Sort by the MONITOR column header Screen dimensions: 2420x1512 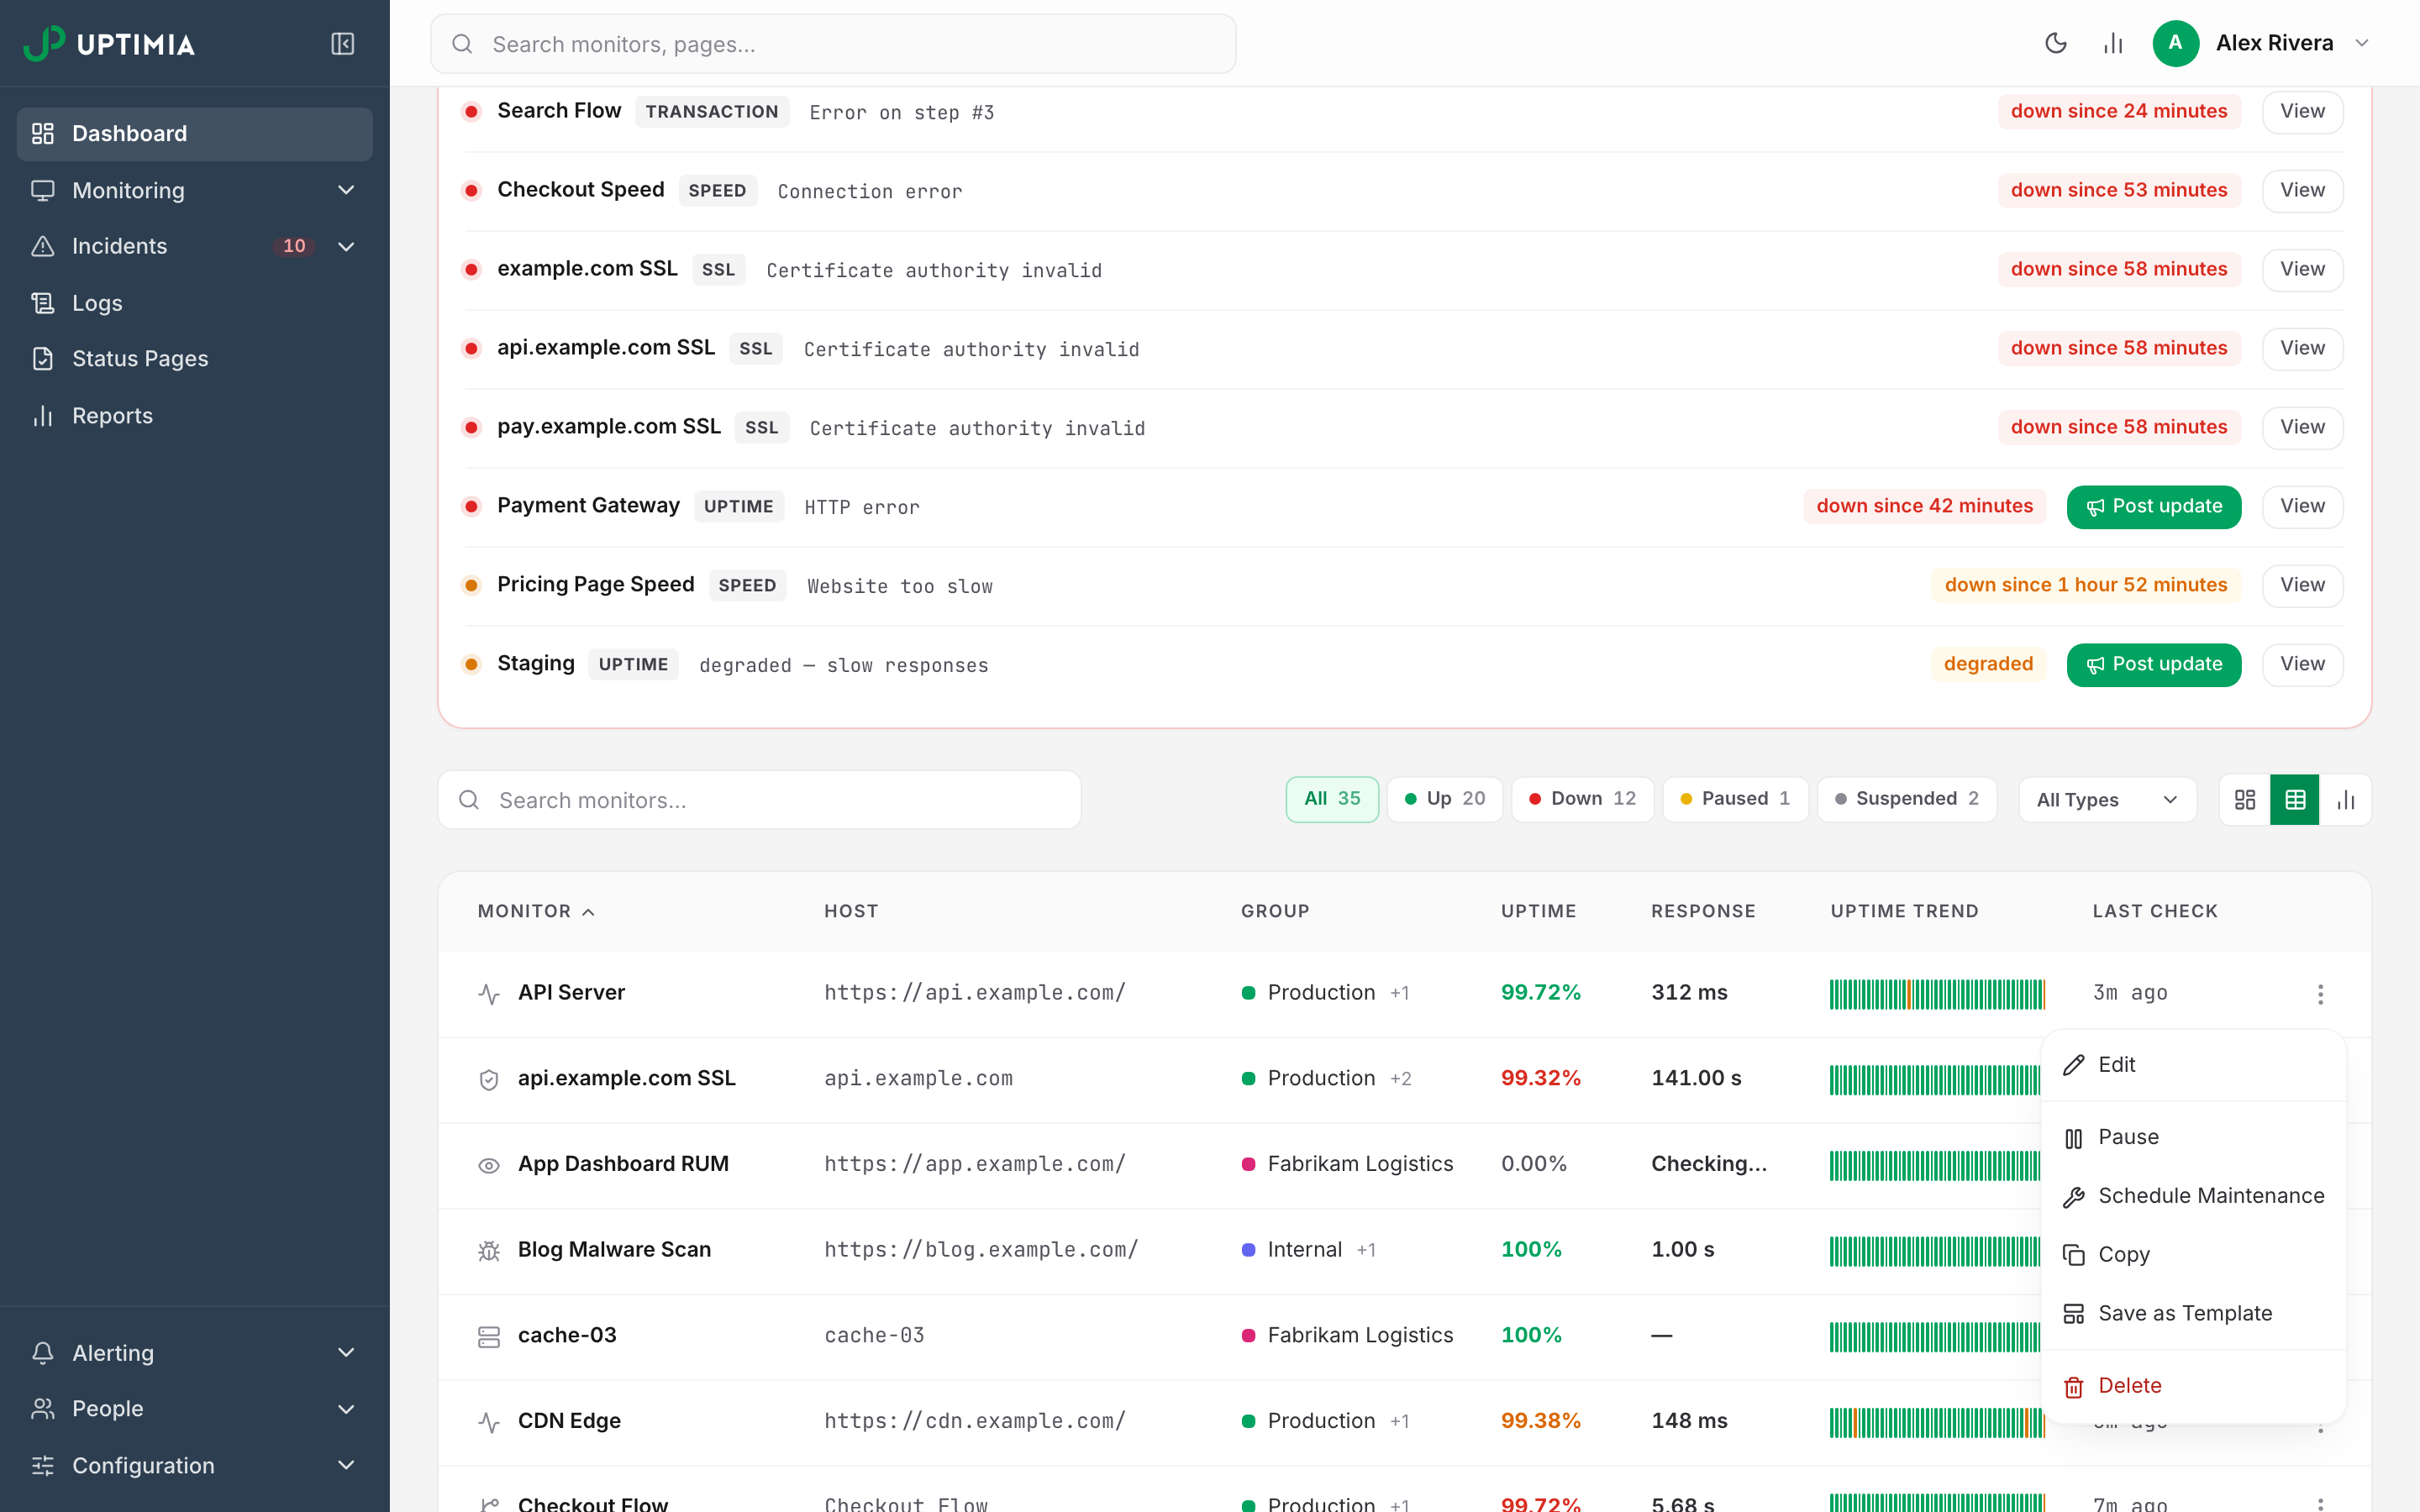click(536, 912)
